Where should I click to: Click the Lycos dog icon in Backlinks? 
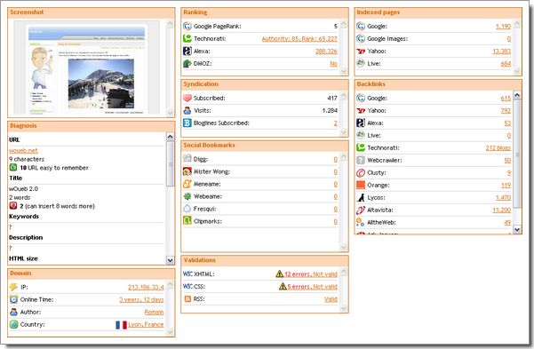(x=361, y=197)
